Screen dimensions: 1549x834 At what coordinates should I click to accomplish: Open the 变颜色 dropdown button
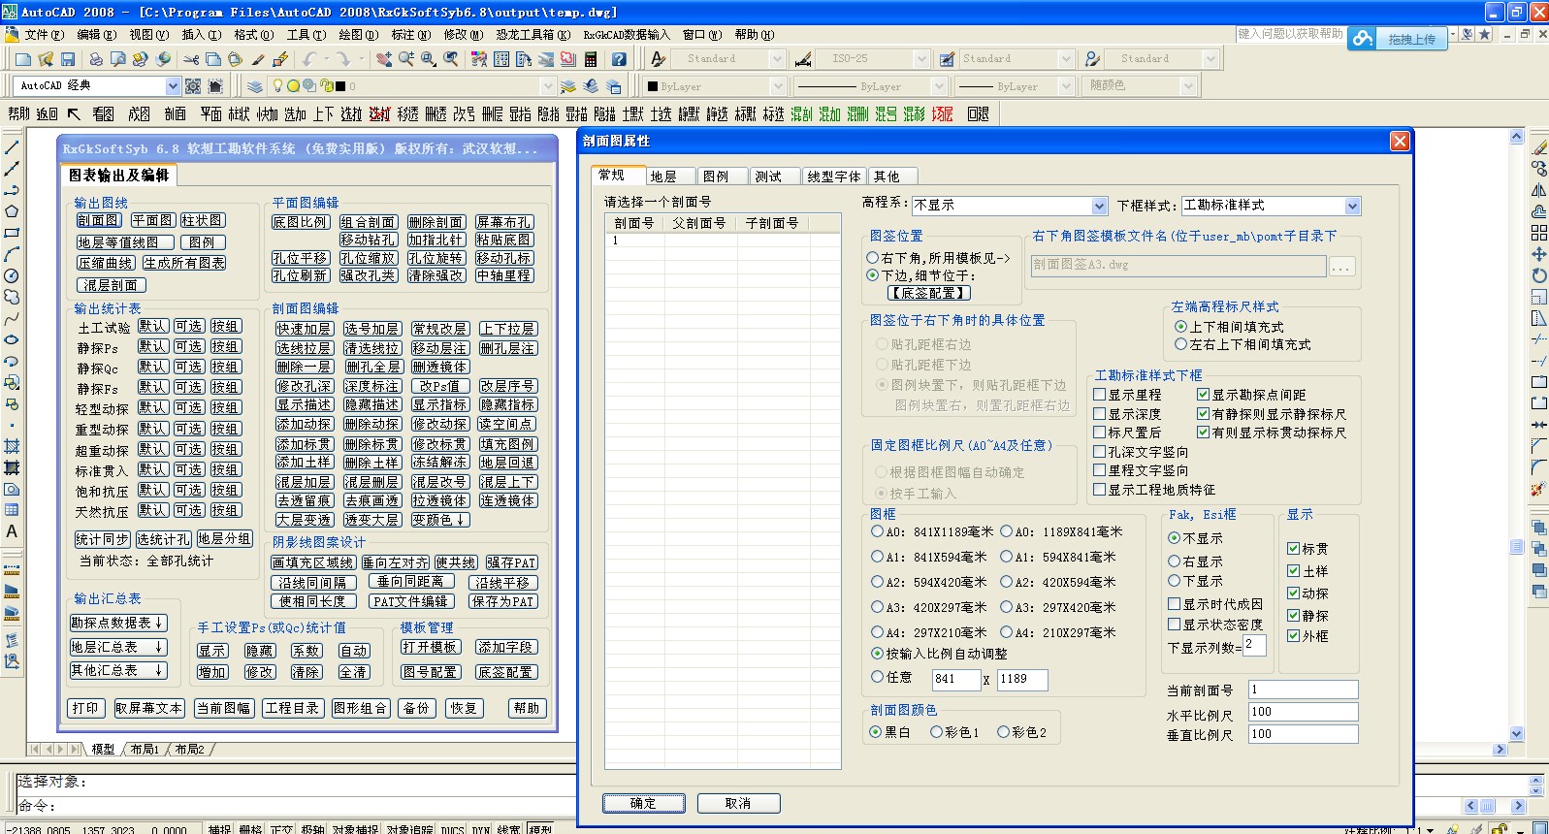pos(439,520)
